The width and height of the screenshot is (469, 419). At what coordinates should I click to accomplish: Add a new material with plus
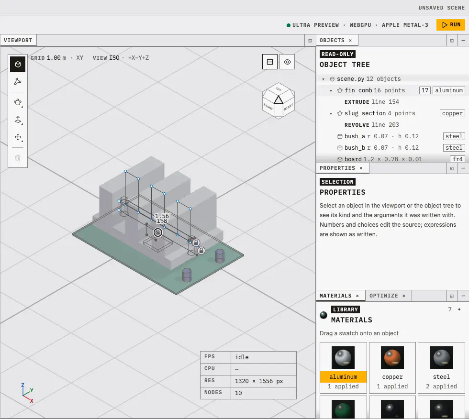click(x=459, y=309)
